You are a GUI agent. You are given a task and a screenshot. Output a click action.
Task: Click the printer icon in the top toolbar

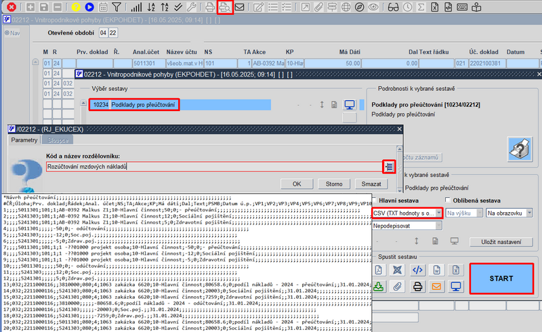(210, 7)
